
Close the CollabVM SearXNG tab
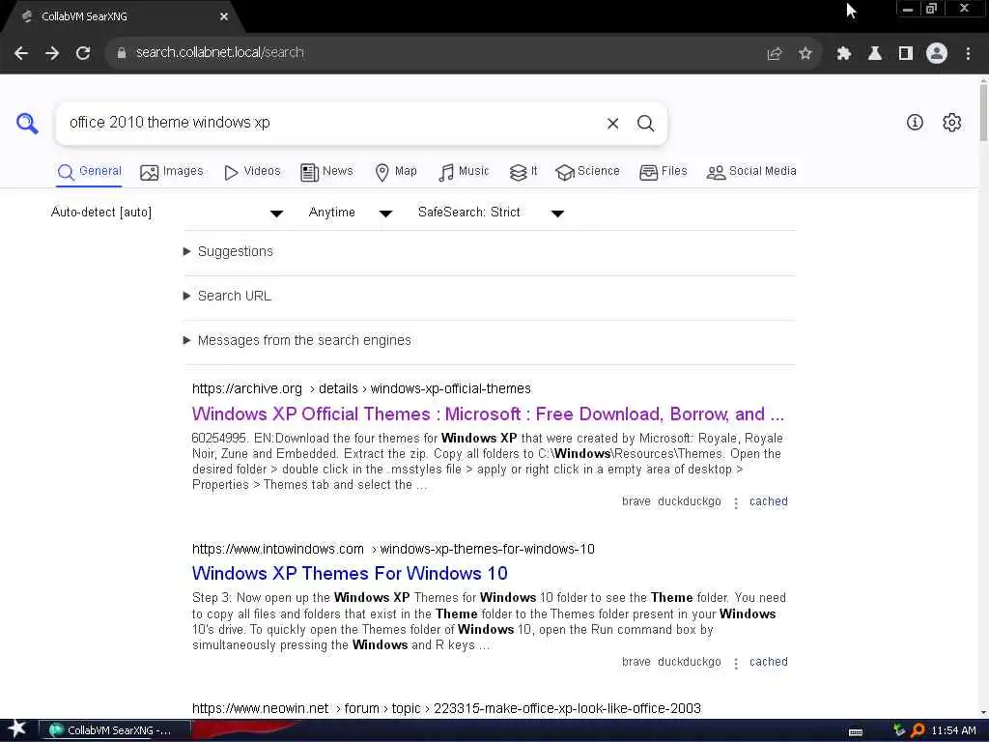click(x=224, y=16)
